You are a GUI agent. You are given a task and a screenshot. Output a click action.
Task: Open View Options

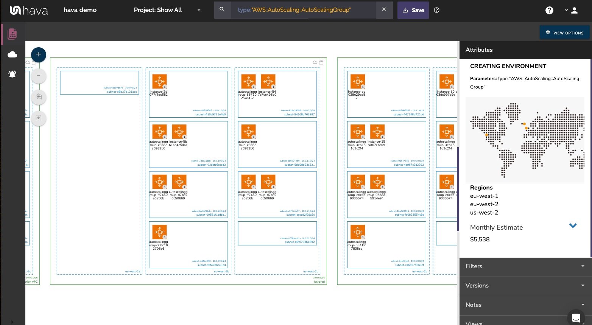click(565, 33)
